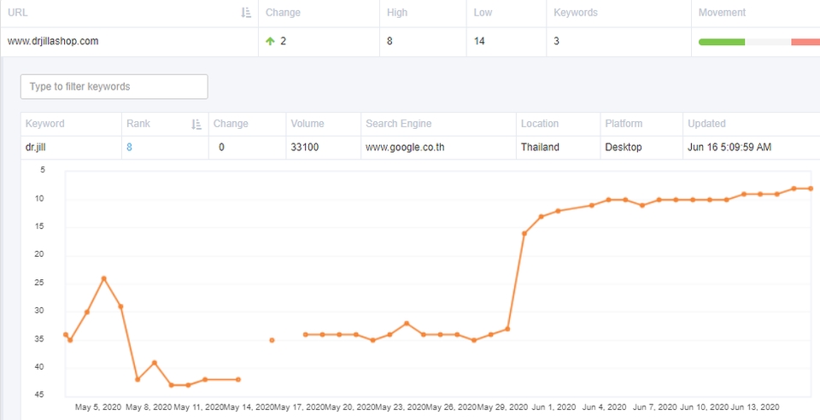The image size is (820, 420).
Task: Click the Search Engine column header
Action: point(398,124)
